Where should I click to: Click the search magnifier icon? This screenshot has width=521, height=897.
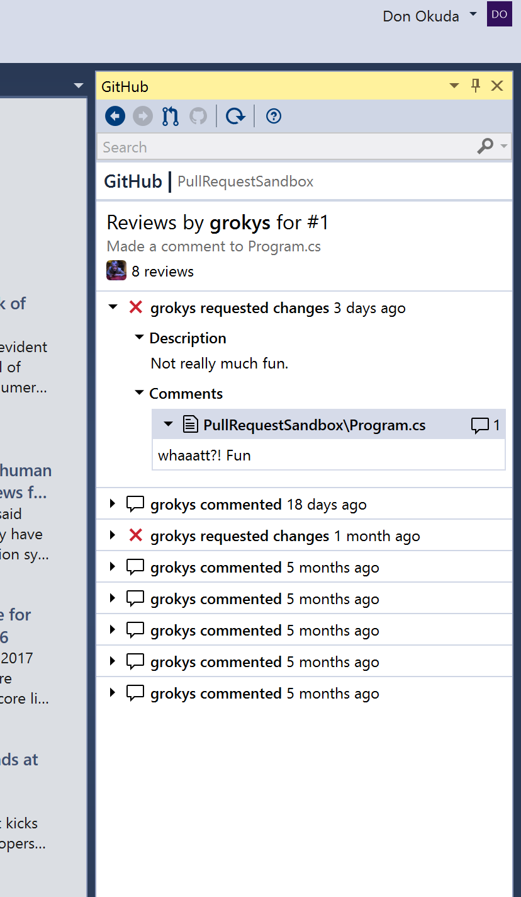[x=485, y=147]
